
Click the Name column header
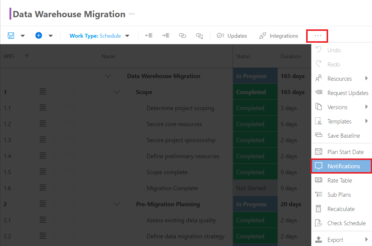coord(108,56)
